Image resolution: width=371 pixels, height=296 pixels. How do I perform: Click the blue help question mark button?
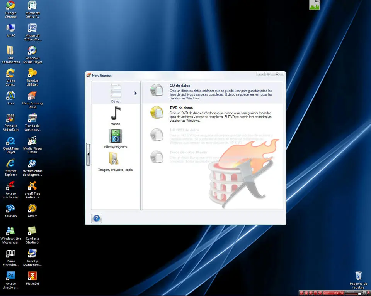pyautogui.click(x=97, y=218)
